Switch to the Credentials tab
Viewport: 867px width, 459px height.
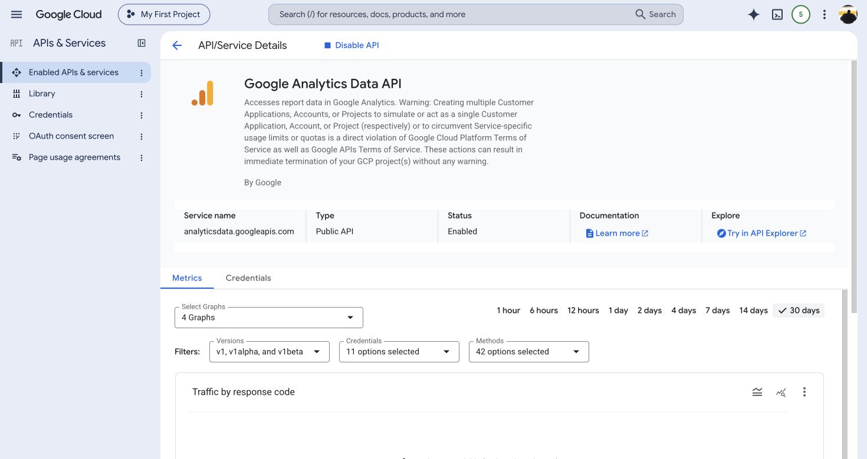pyautogui.click(x=248, y=278)
